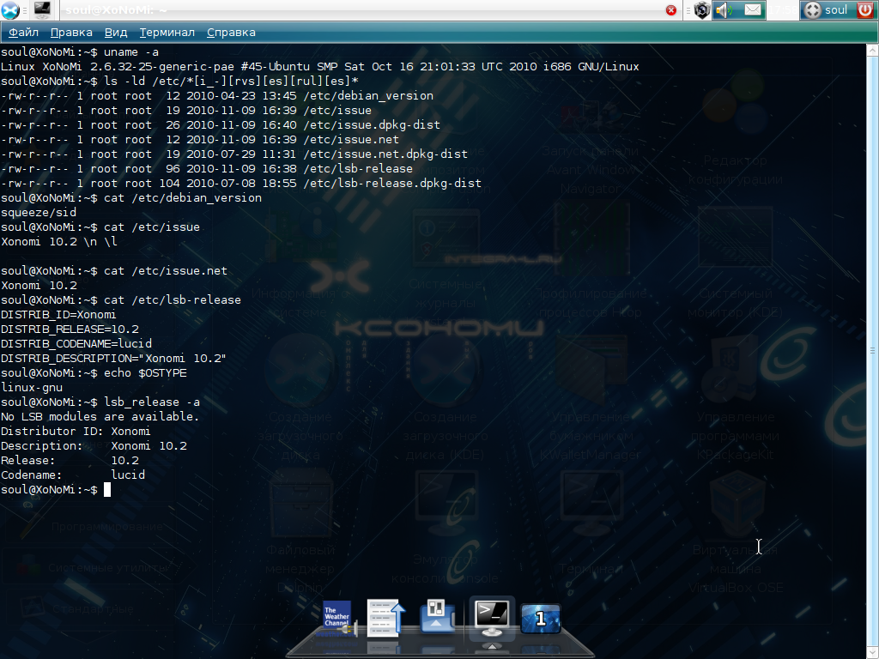Click the red power button icon
879x659 pixels.
click(x=866, y=10)
